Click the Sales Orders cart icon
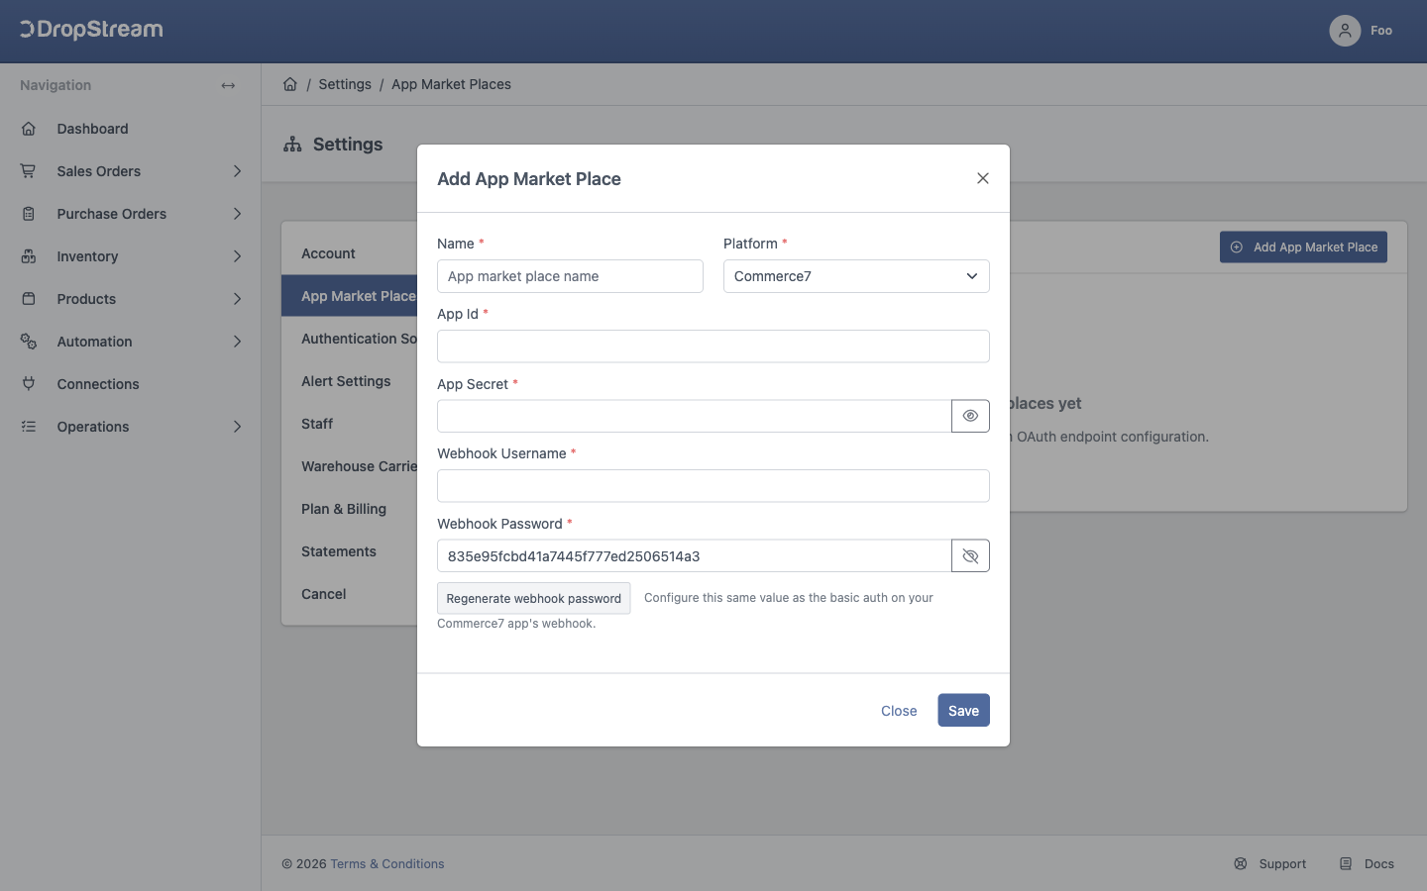This screenshot has width=1427, height=891. 29,171
